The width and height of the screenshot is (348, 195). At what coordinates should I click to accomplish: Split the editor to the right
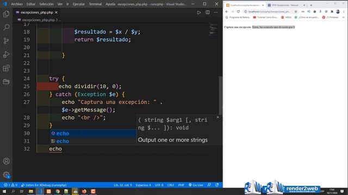(x=208, y=12)
